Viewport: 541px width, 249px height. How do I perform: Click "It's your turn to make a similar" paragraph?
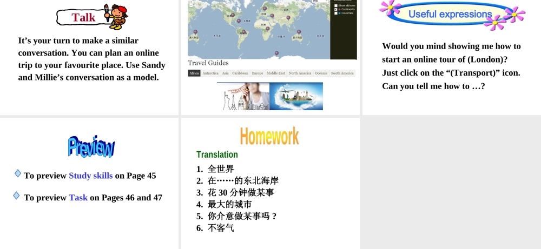(x=92, y=59)
